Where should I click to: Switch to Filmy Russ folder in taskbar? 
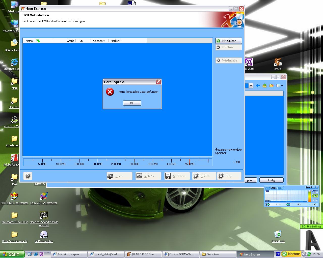click(218, 254)
